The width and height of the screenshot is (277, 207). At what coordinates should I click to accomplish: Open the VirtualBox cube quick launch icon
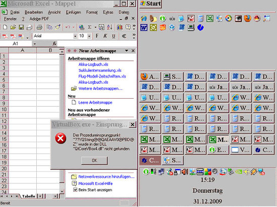pyautogui.click(x=172, y=27)
